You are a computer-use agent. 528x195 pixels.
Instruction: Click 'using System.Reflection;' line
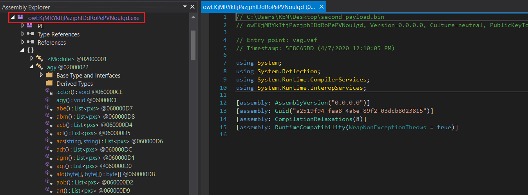278,71
